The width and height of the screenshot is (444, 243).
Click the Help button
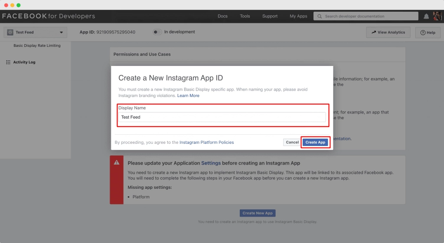pyautogui.click(x=428, y=32)
